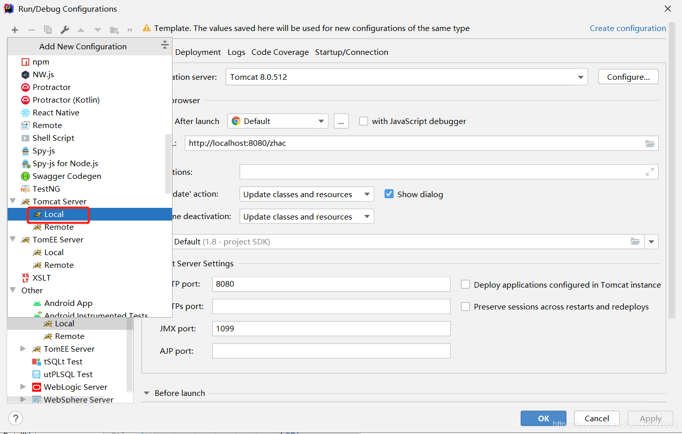Click the Copy Configuration toolbar icon
The width and height of the screenshot is (682, 434).
coord(48,30)
